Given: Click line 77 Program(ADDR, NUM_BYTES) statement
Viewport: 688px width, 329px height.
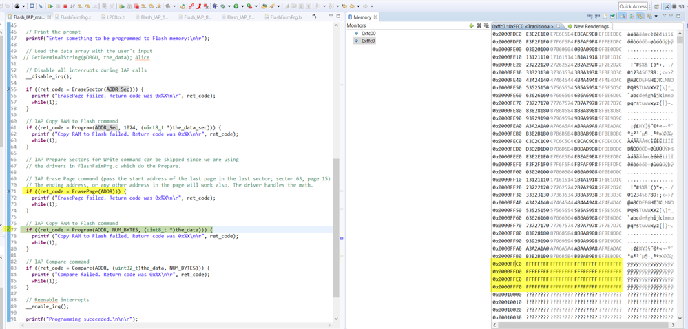Looking at the screenshot, I should coord(118,230).
